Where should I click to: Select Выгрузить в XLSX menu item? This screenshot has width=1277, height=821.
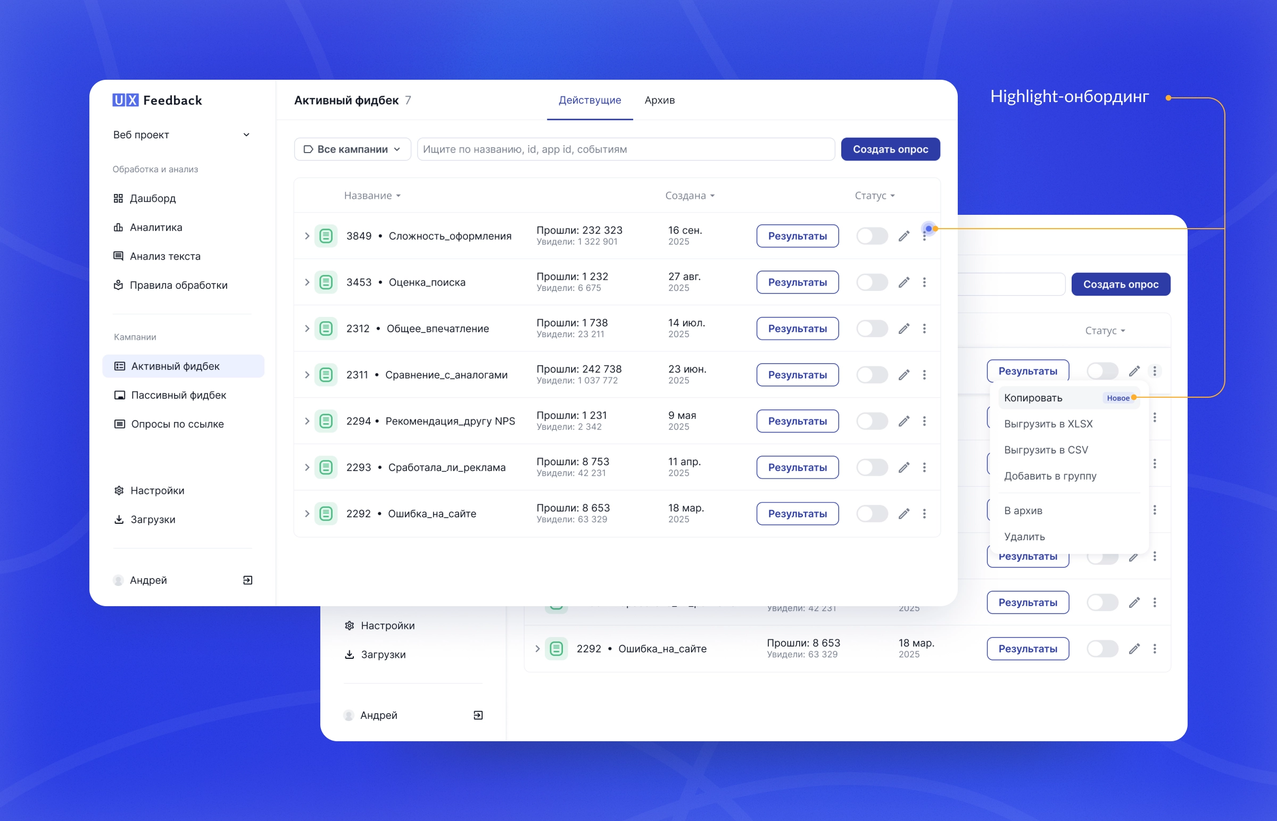click(1048, 424)
